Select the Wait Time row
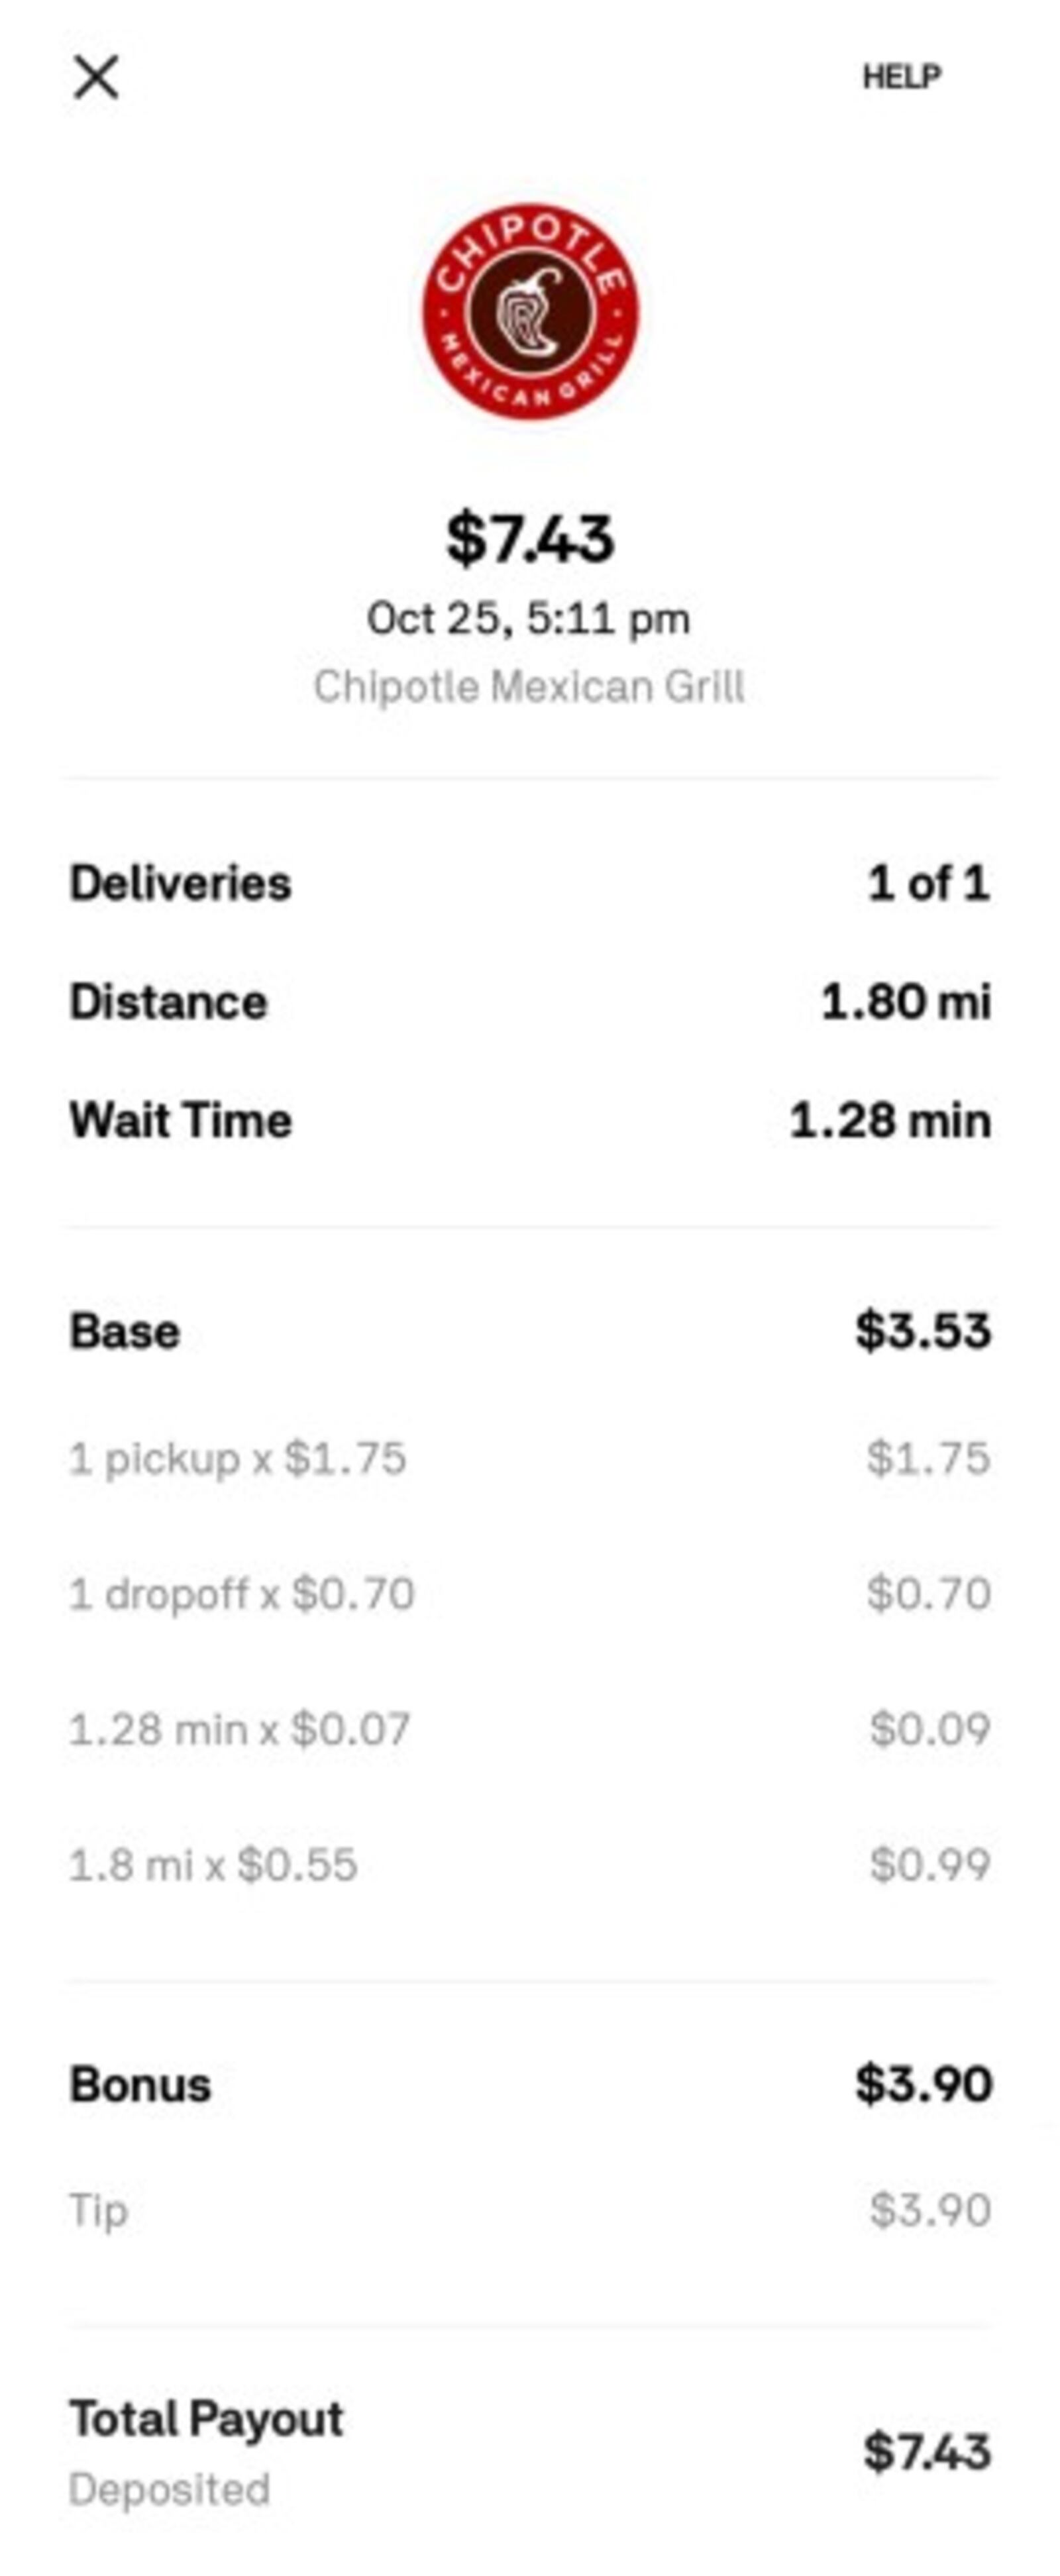Viewport: 1060px width, 2576px height. [530, 1120]
